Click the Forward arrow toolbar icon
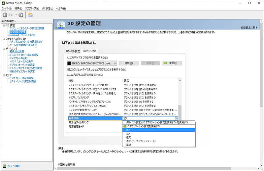The width and height of the screenshot is (264, 171). point(21,15)
